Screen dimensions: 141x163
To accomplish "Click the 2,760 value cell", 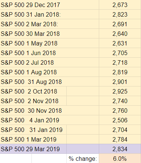I will pos(120,111).
